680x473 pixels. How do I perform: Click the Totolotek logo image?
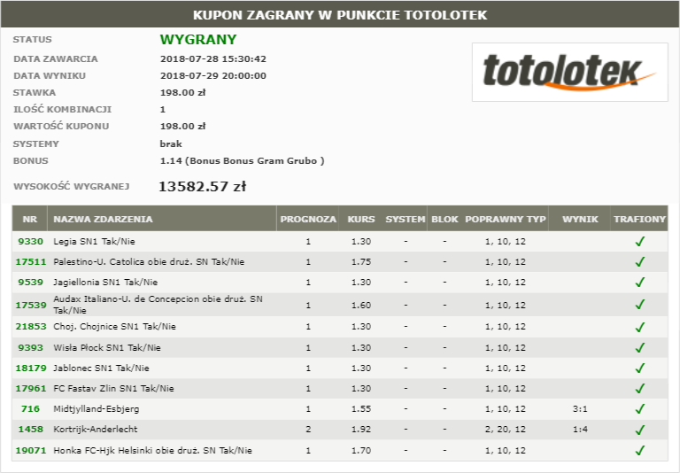[570, 72]
